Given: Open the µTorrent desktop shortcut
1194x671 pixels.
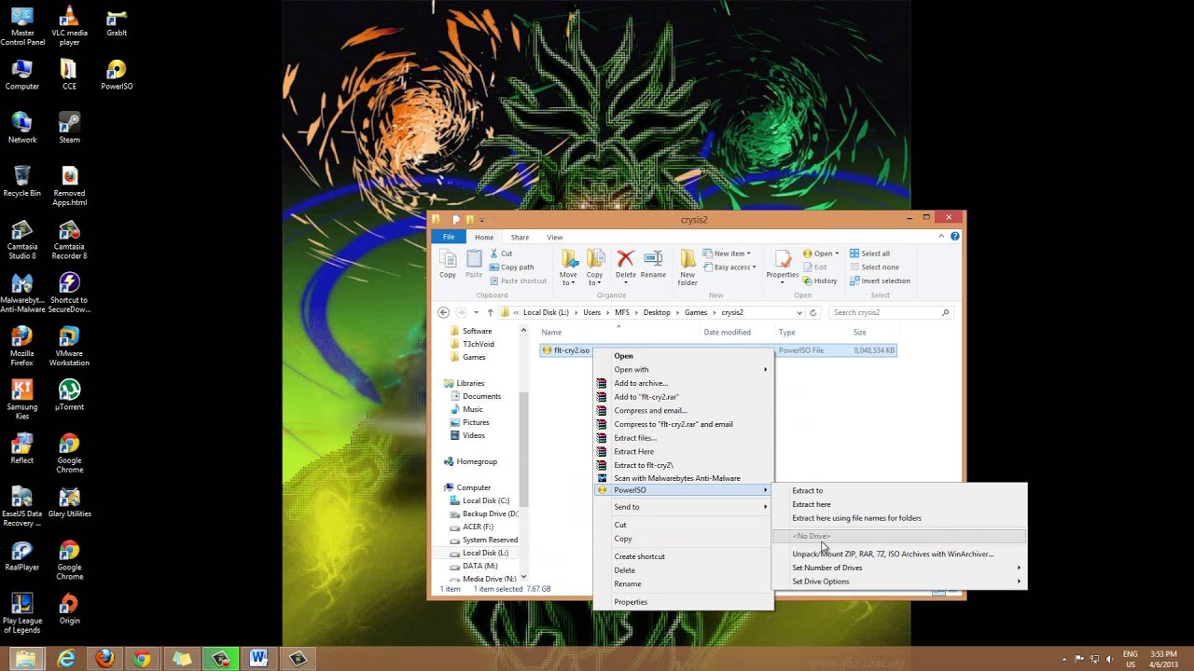Looking at the screenshot, I should (x=69, y=395).
